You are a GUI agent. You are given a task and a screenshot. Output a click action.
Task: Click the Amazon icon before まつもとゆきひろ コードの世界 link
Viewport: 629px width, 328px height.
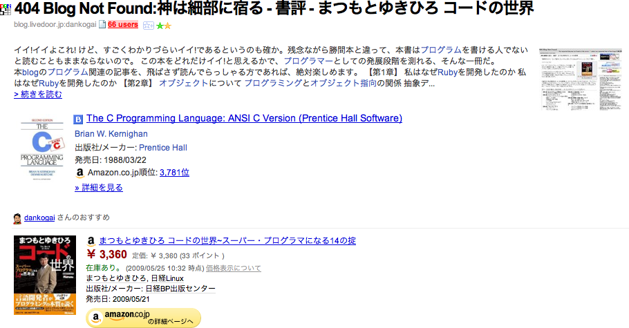point(91,241)
